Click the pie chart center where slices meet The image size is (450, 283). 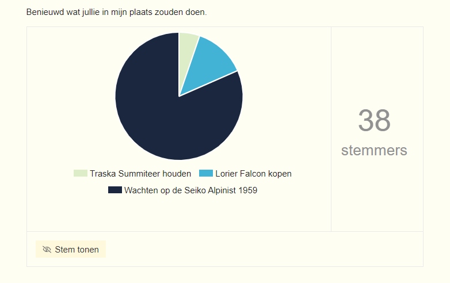179,96
